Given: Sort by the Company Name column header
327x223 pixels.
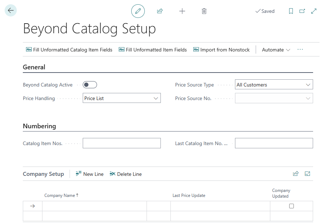Looking at the screenshot, I should point(60,195).
